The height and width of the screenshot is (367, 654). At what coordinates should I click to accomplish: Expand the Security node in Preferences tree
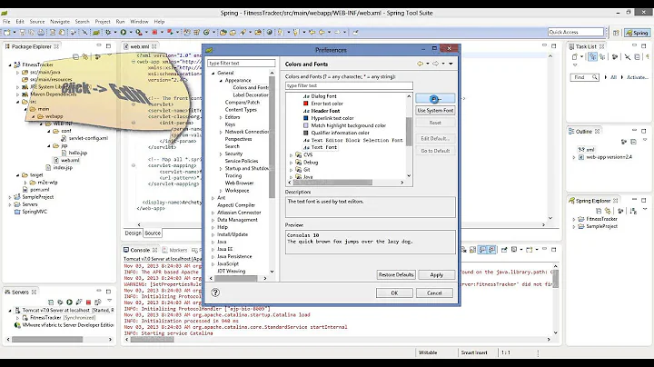coord(221,154)
